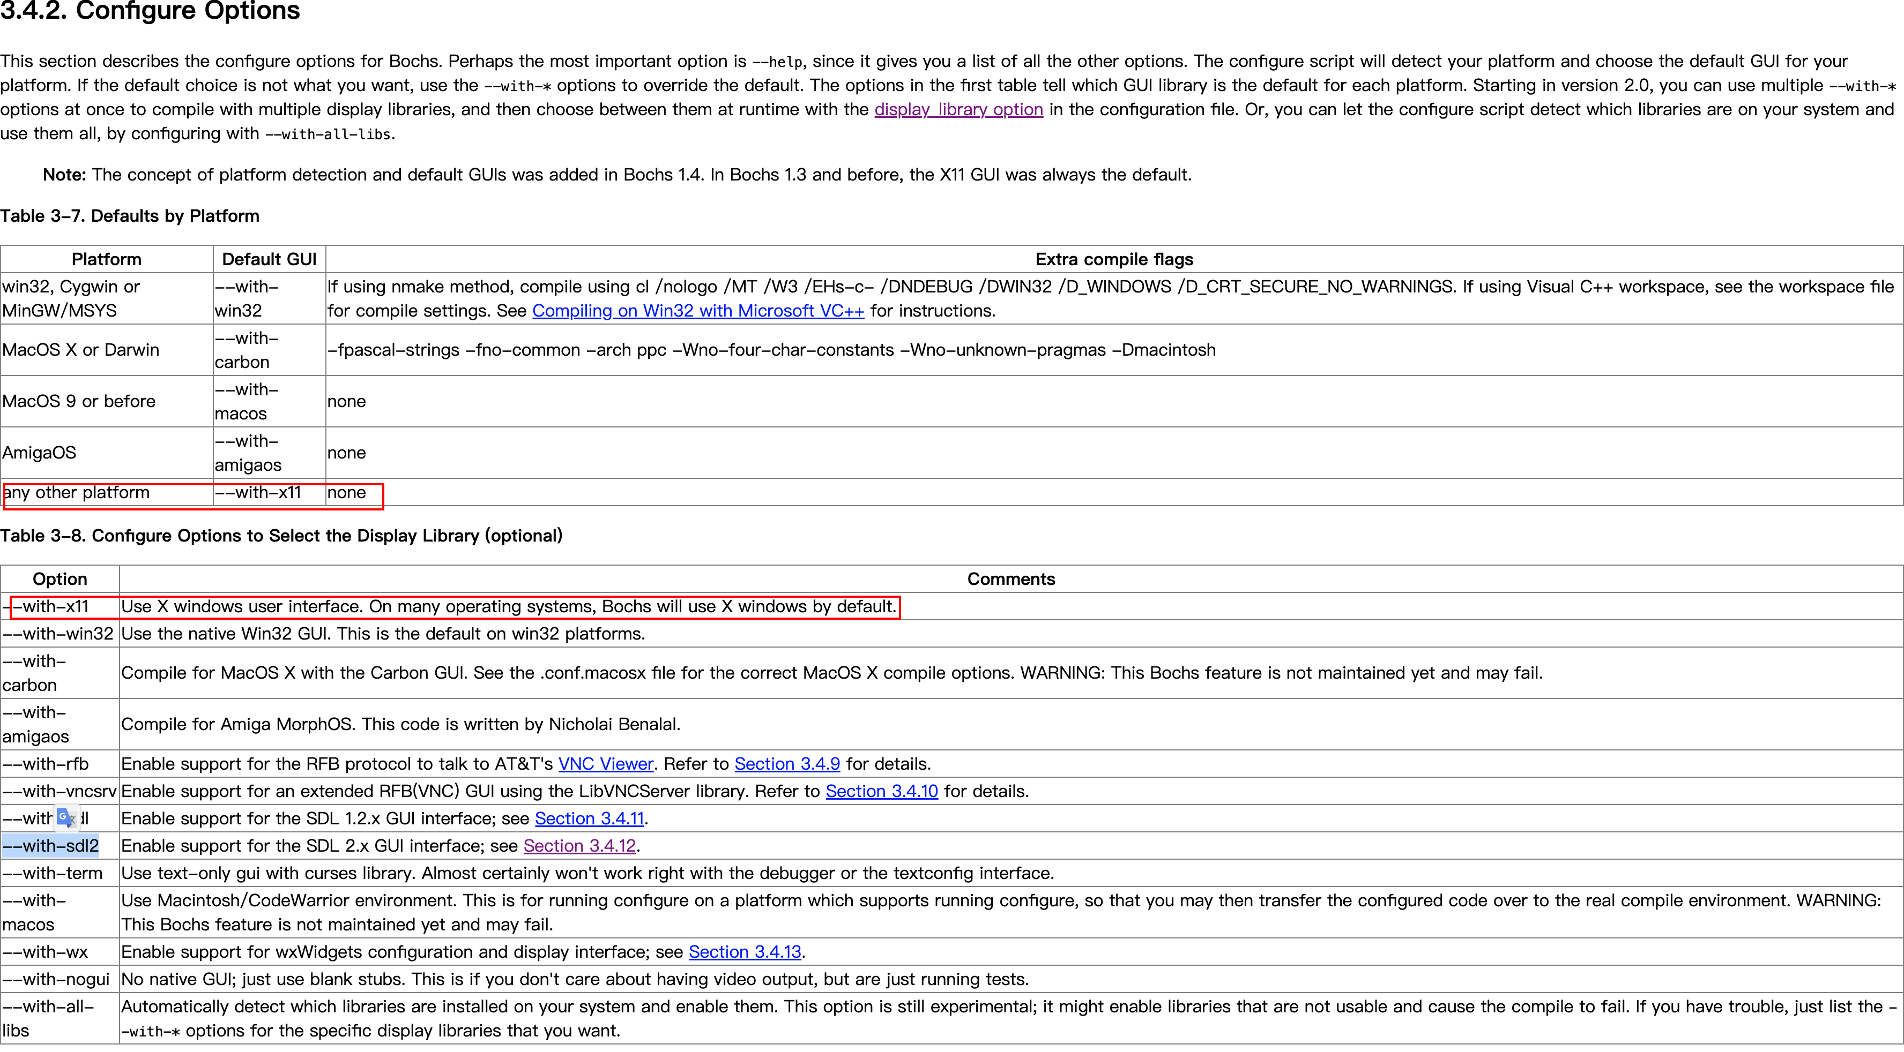Click the MacOS X or Darwin platform cell
Viewport: 1904px width, 1052px height.
point(80,350)
